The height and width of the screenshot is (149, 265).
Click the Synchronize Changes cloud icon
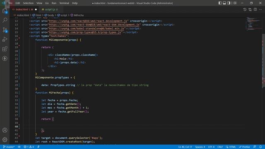(19, 147)
